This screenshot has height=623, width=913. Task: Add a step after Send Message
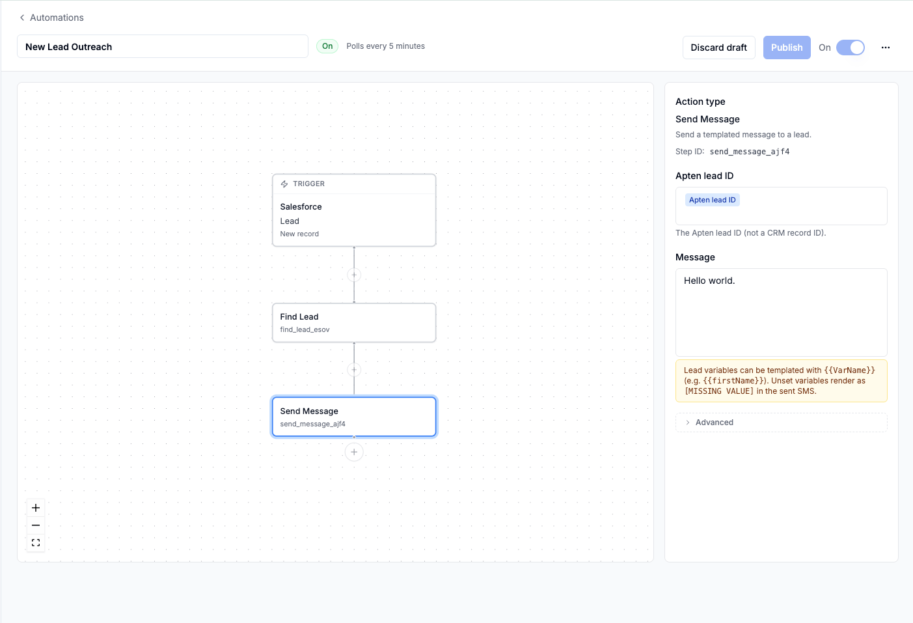[354, 452]
